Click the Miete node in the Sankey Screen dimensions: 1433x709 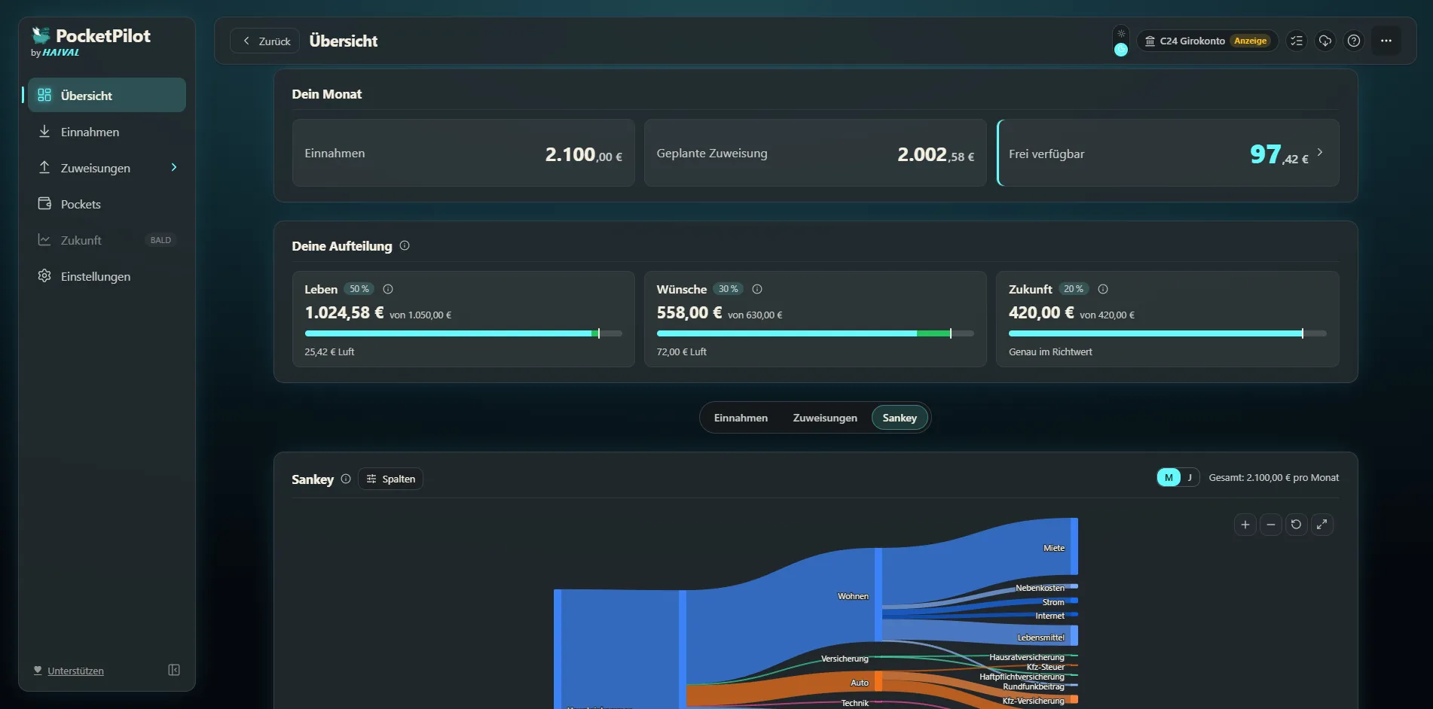1074,546
